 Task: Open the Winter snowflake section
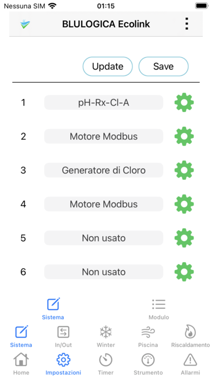pos(106,336)
